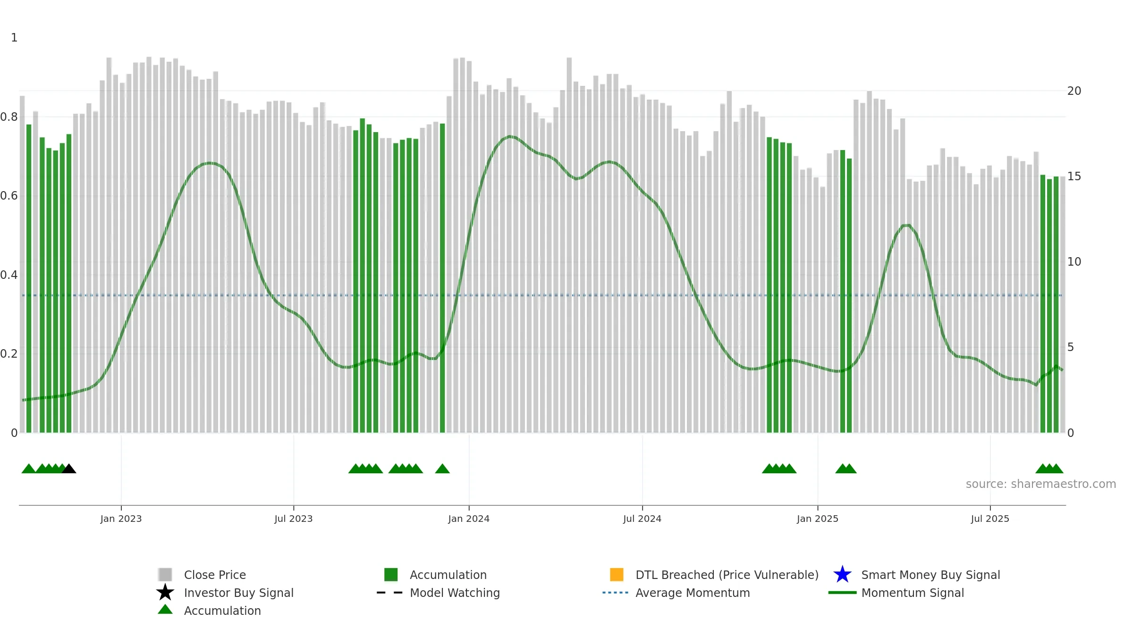Click the Jan 2024 axis label

tap(469, 519)
